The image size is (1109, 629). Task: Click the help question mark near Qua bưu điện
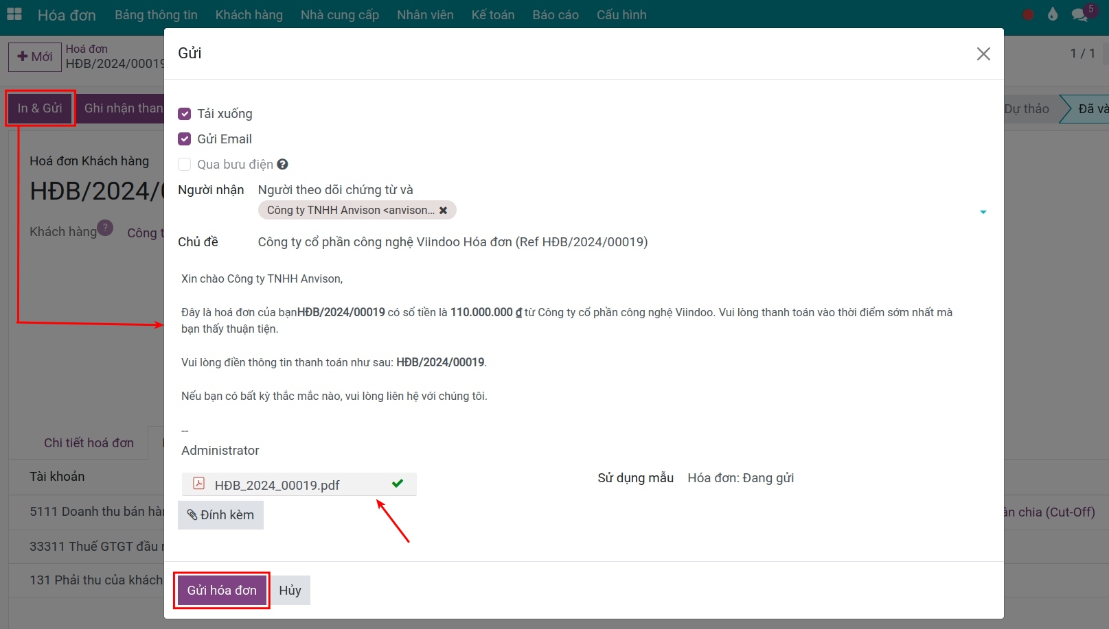[282, 164]
